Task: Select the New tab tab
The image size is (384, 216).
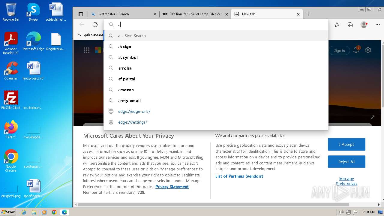Action: pos(266,14)
